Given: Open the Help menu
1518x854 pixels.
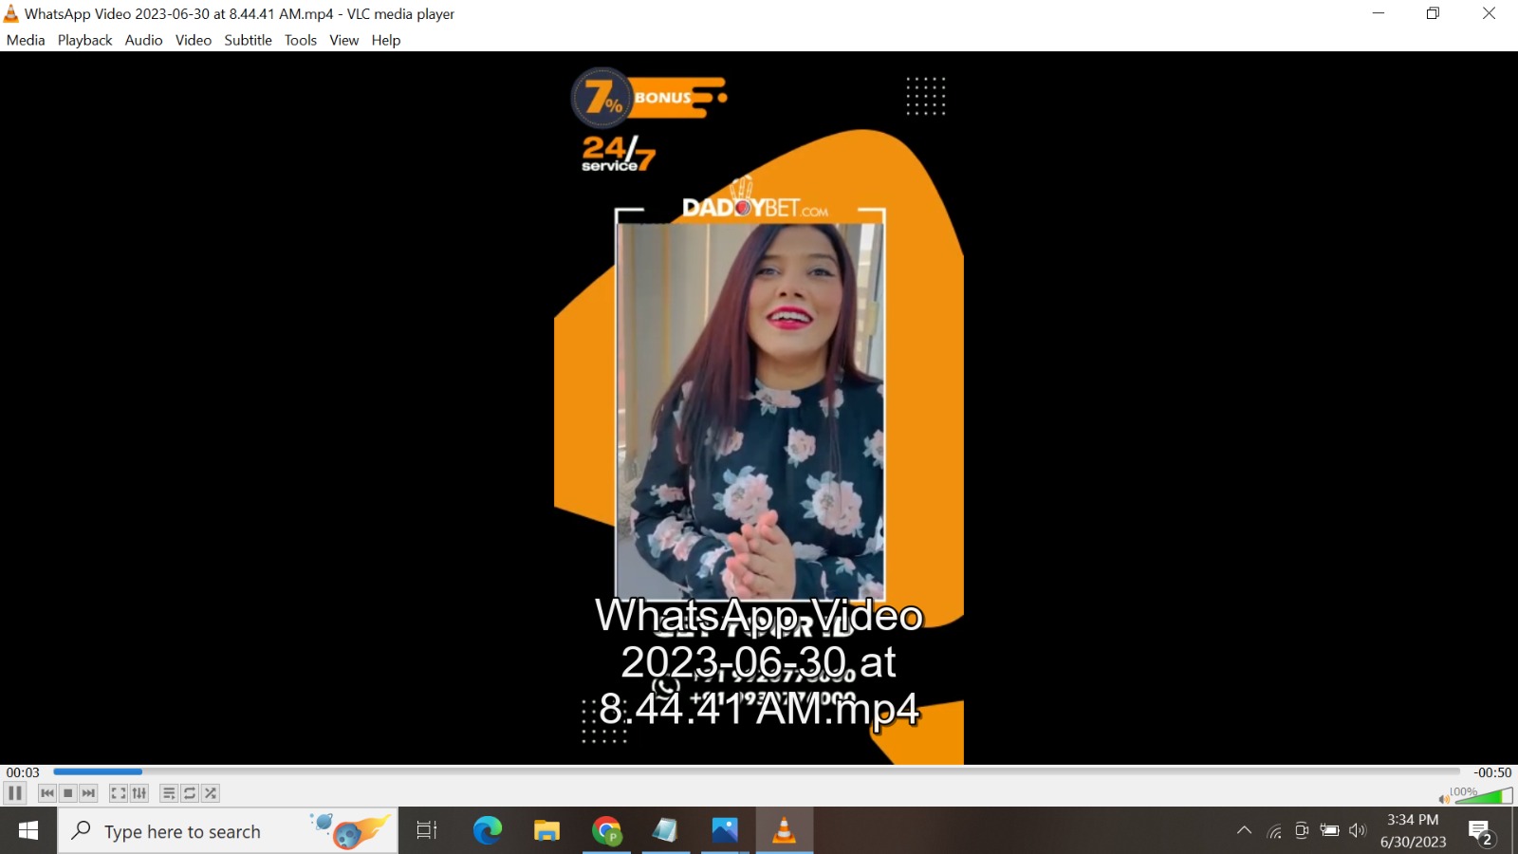Looking at the screenshot, I should point(386,40).
